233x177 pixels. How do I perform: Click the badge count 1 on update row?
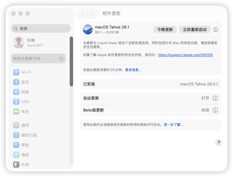[x=61, y=58]
